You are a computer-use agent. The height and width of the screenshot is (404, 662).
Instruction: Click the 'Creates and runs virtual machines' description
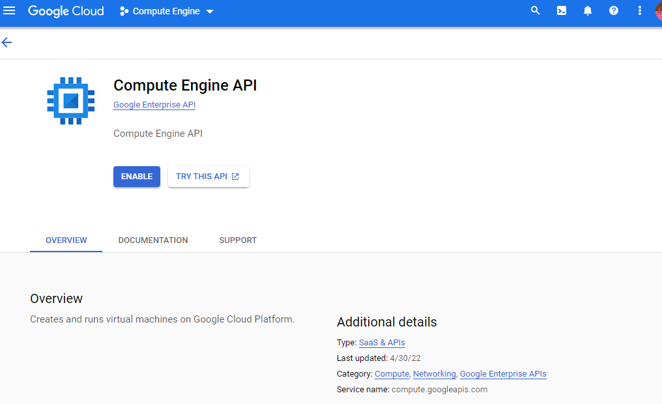click(x=162, y=319)
